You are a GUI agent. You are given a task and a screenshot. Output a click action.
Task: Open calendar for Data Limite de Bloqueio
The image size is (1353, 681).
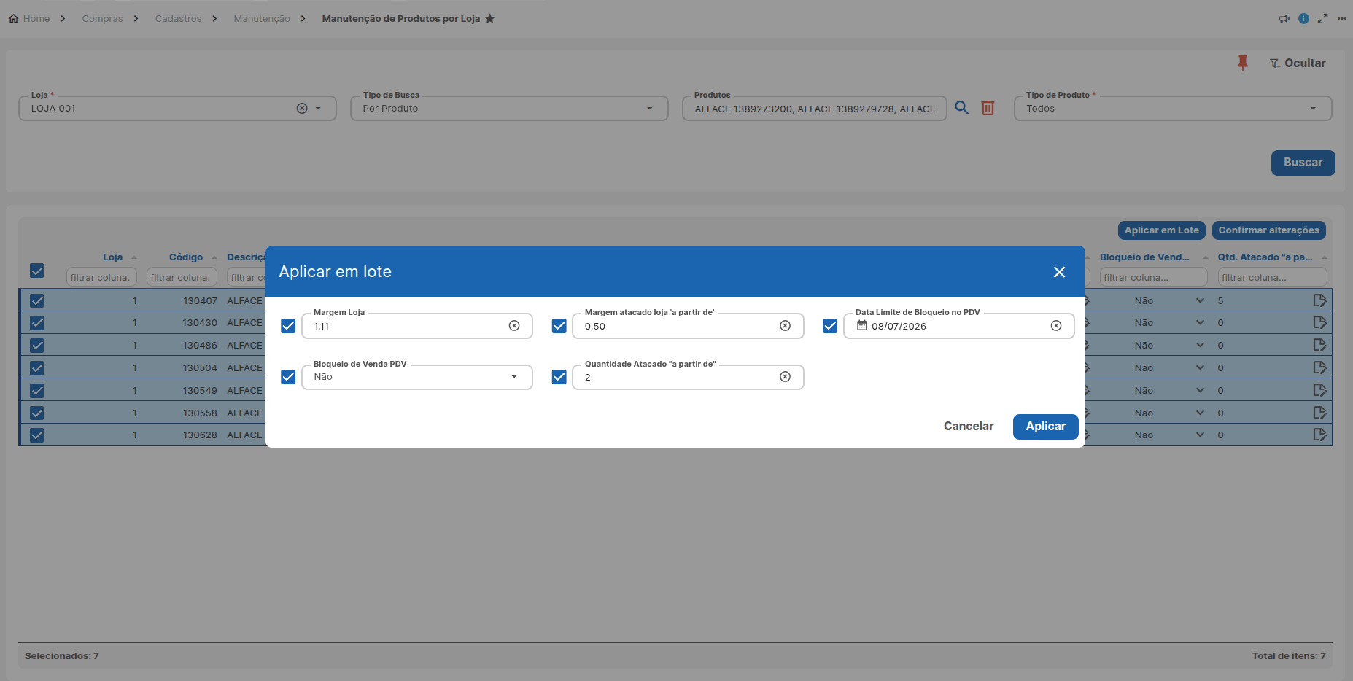tap(861, 326)
